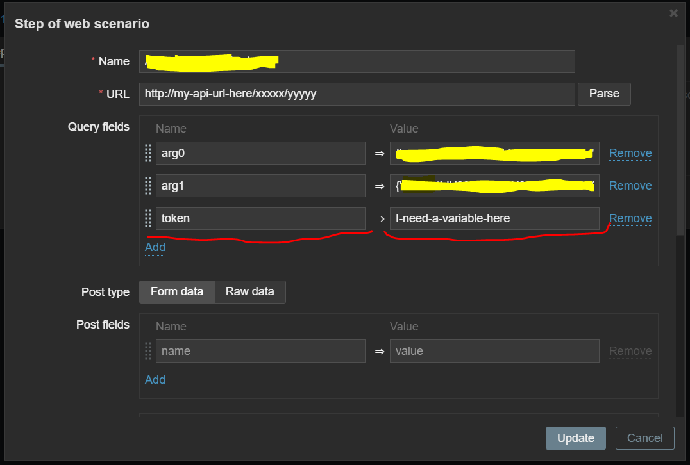The width and height of the screenshot is (690, 465).
Task: Close the web scenario step dialog
Action: [x=673, y=13]
